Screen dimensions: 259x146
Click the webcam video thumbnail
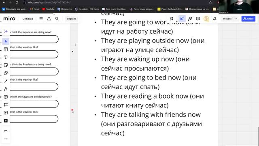click(x=239, y=6)
